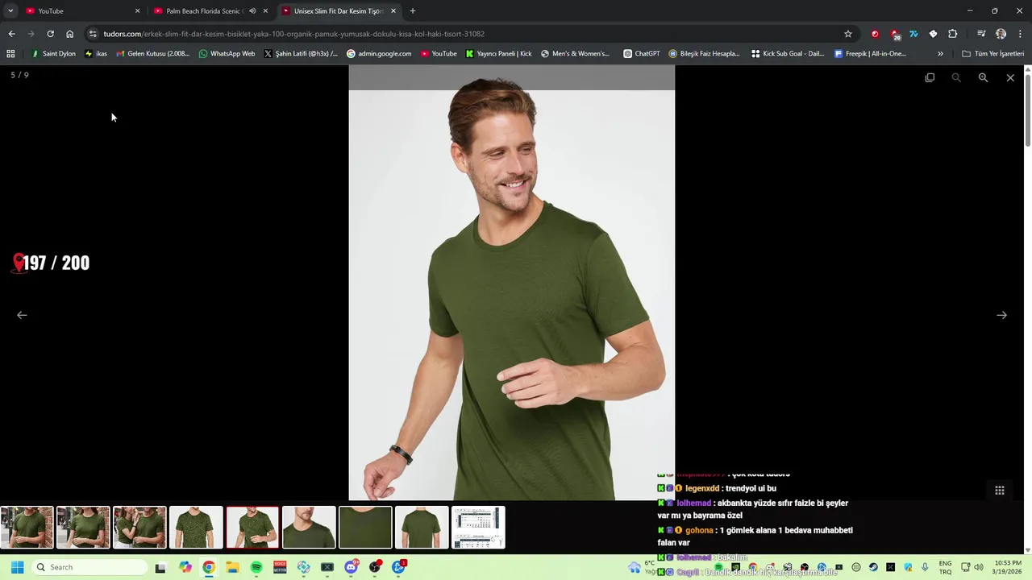The width and height of the screenshot is (1032, 580).
Task: Open the clock showing 10:53 PM
Action: pos(1008,567)
